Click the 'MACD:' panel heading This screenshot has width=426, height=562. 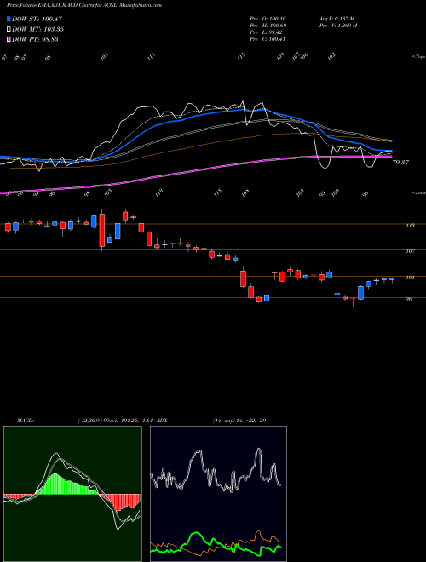point(25,421)
